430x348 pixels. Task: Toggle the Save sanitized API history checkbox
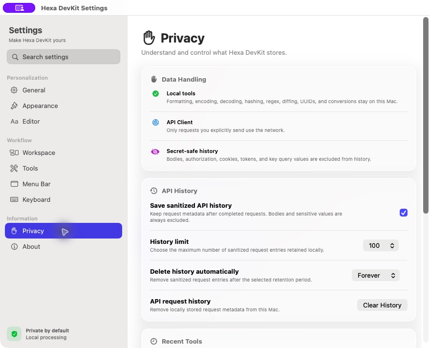coord(404,213)
